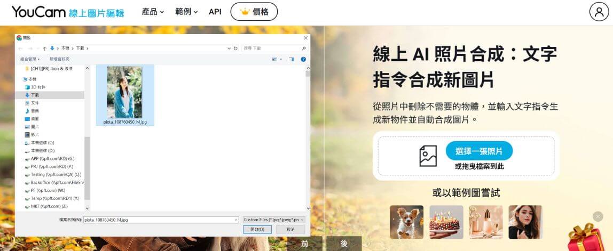This screenshot has width=613, height=251.
Task: Go up one folder level in the dialog
Action: point(44,48)
